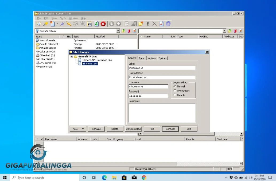Switch to the Options tab
276x181 pixels.
point(162,59)
